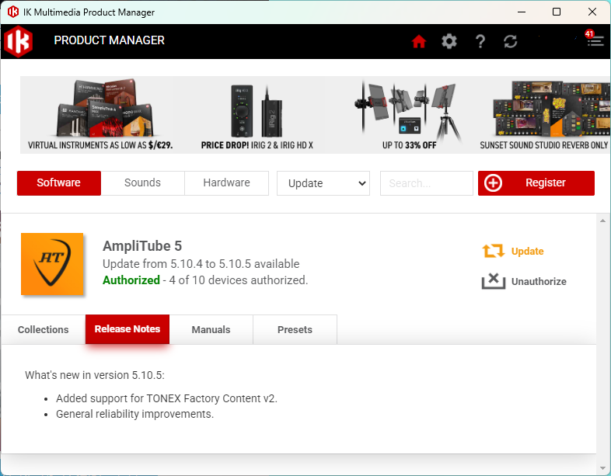Image resolution: width=611 pixels, height=476 pixels.
Task: Click the green Authorized status text
Action: pos(131,280)
